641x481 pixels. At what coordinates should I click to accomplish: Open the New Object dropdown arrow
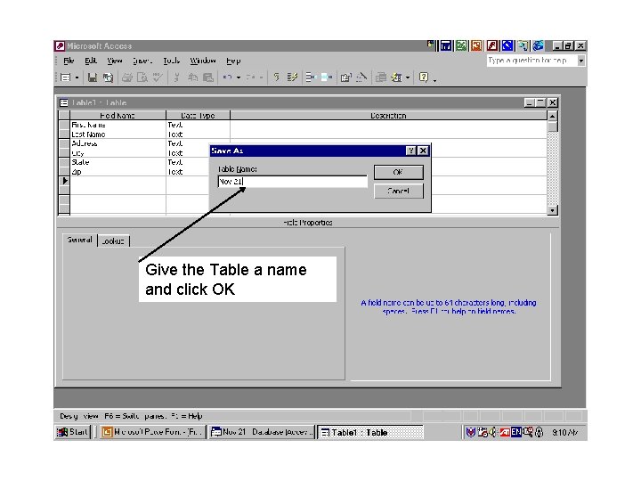tap(408, 77)
